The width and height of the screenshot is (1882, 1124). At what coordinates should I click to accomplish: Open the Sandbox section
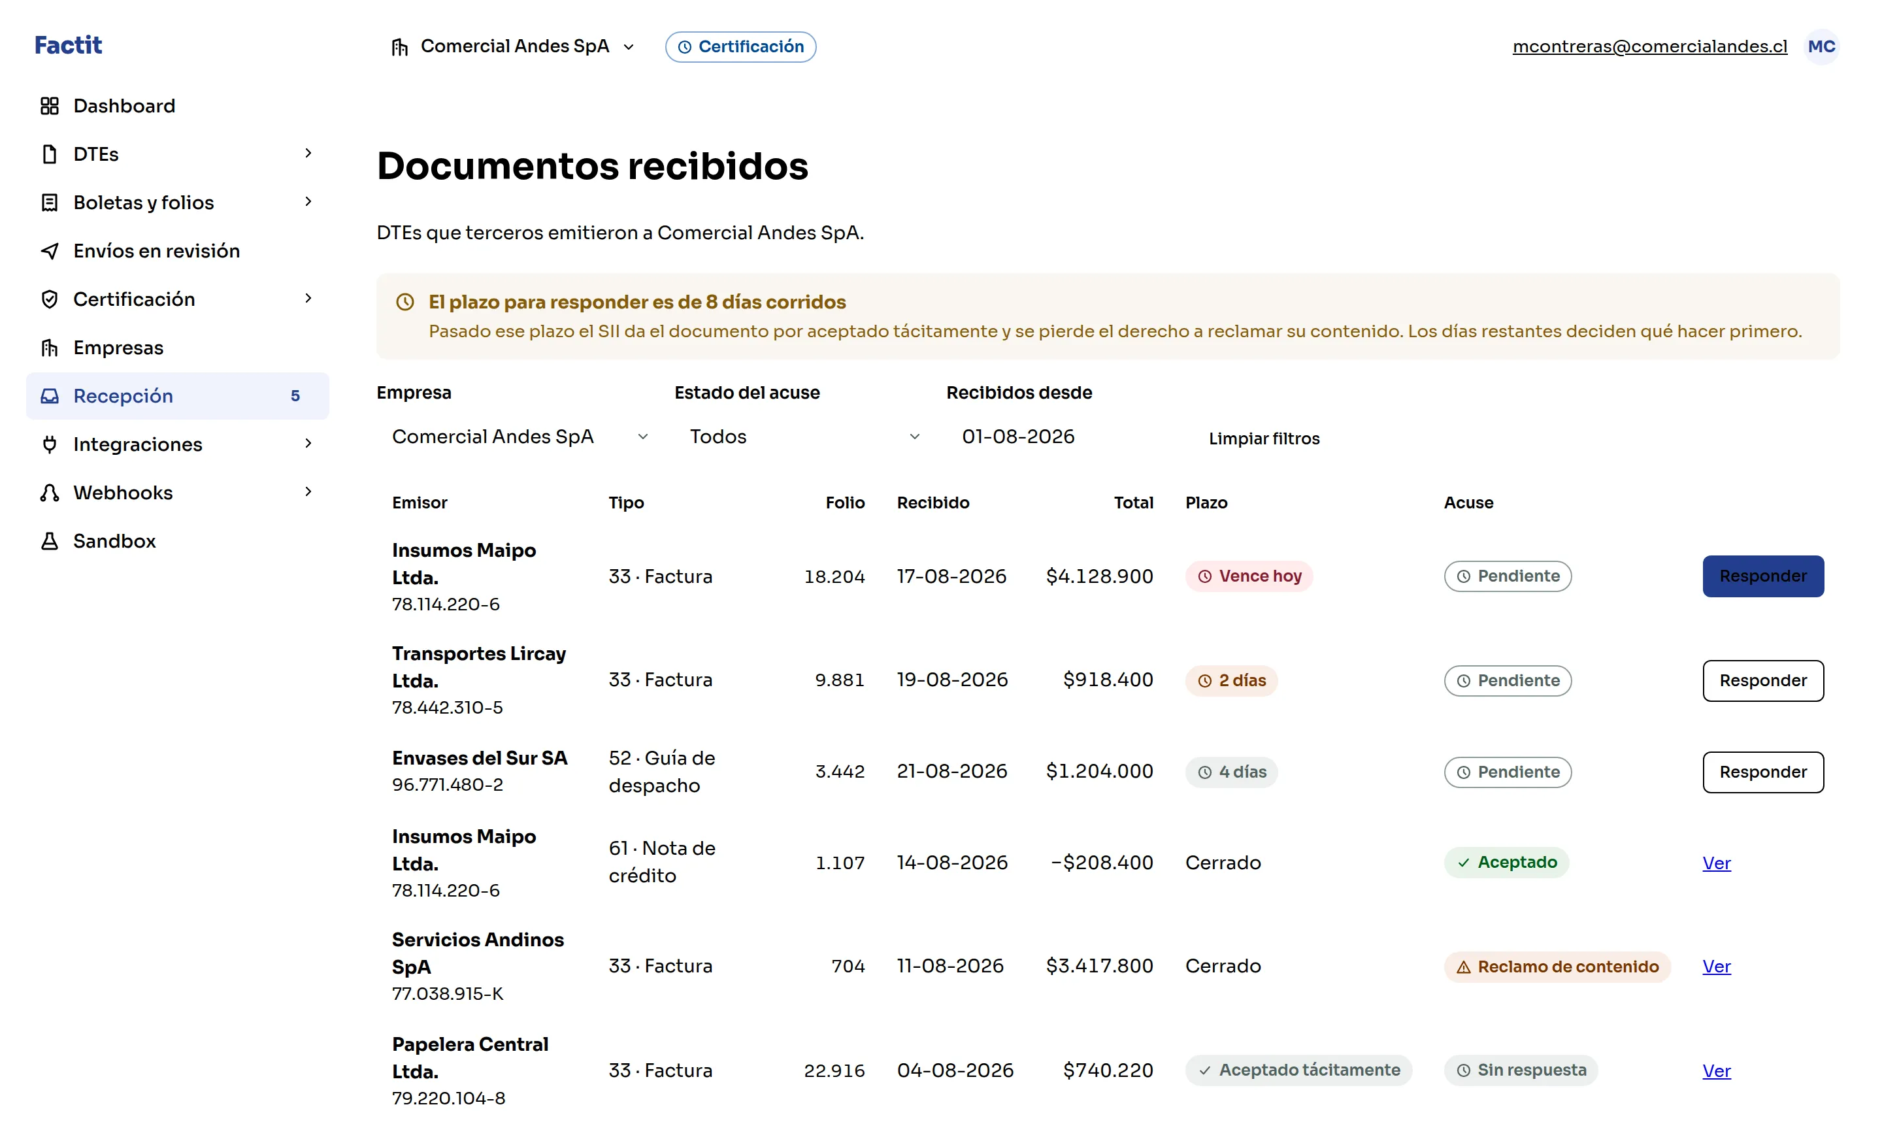(177, 541)
